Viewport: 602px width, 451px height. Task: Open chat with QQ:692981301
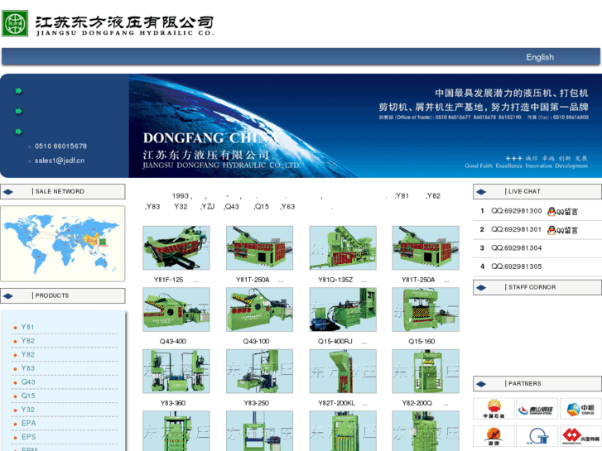(516, 229)
